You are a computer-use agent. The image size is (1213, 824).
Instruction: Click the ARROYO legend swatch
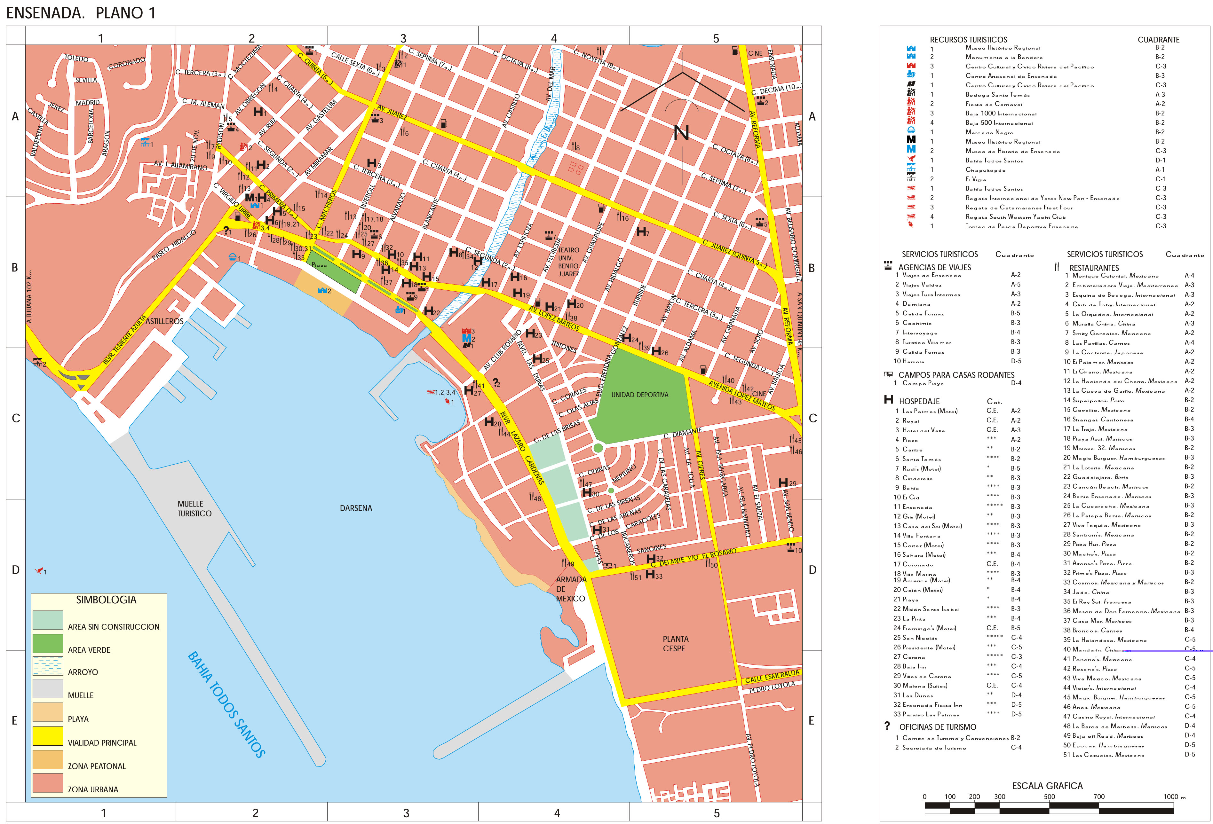48,665
